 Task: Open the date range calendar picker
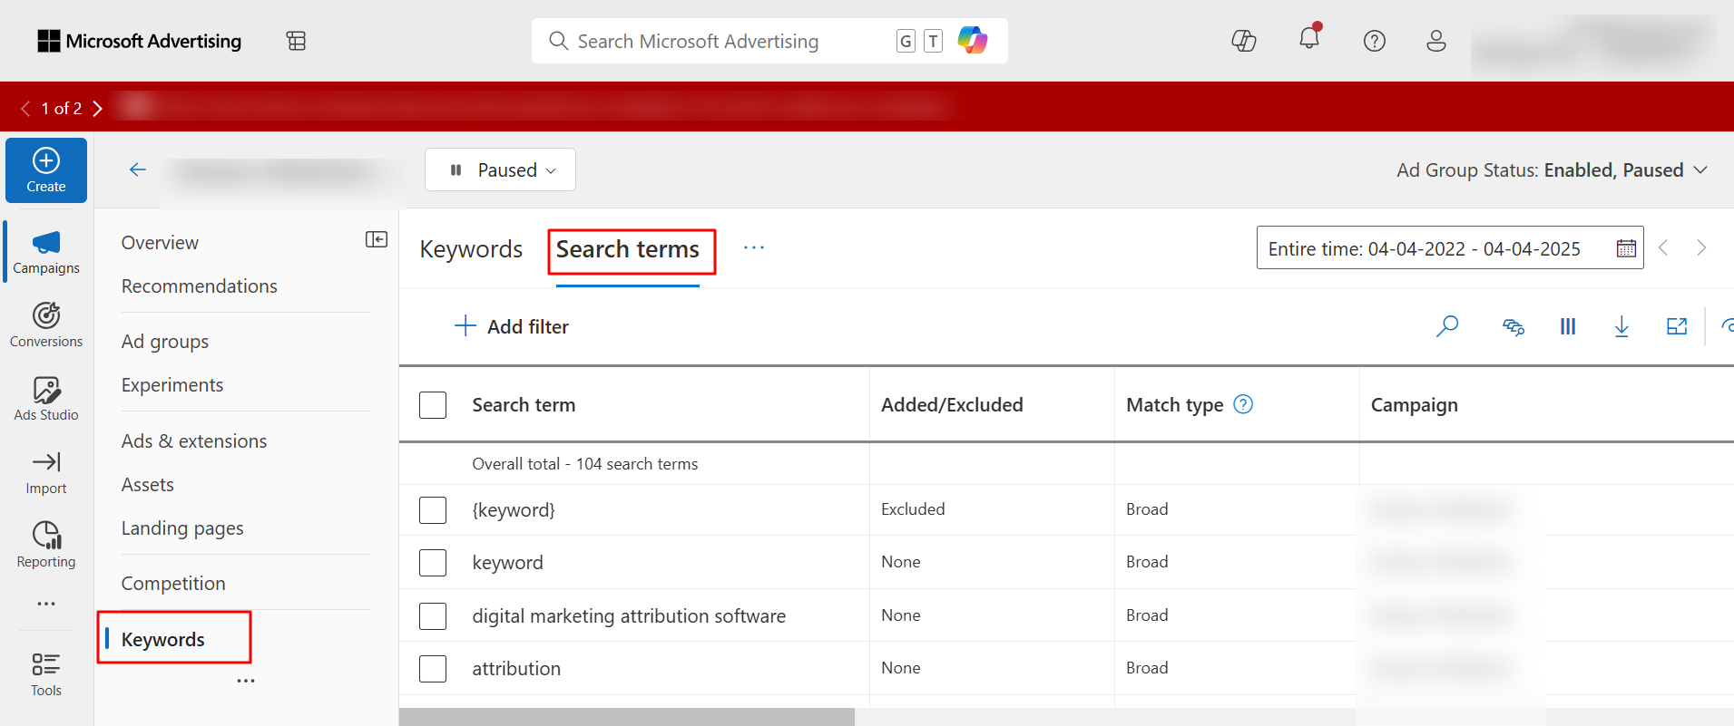[1626, 248]
